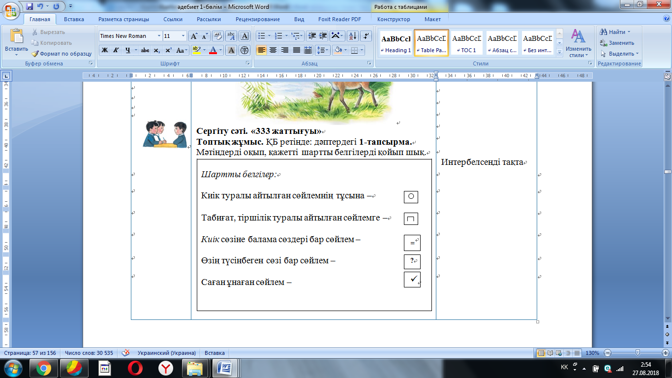Toggle show paragraph marks
The height and width of the screenshot is (378, 672).
tap(366, 36)
